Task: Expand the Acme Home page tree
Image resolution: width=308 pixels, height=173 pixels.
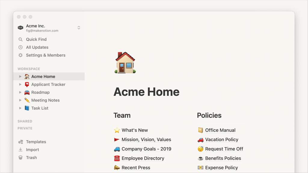Action: point(20,76)
